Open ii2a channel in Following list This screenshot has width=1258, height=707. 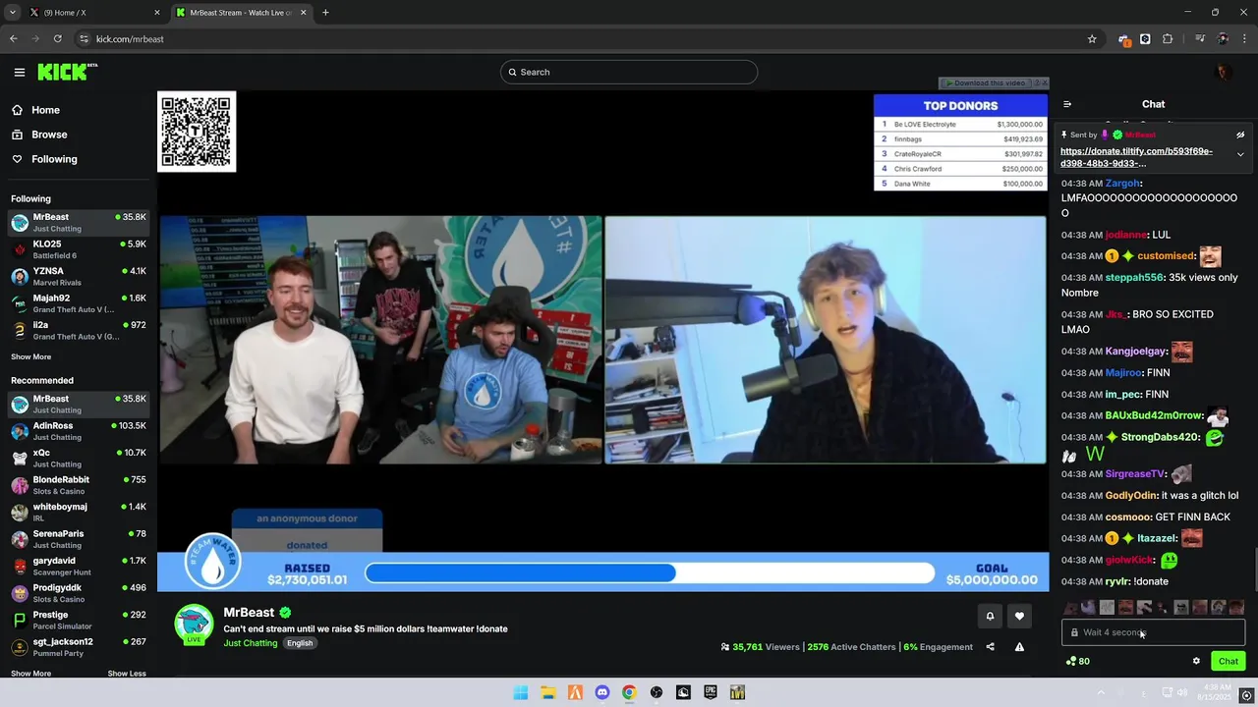pos(79,331)
